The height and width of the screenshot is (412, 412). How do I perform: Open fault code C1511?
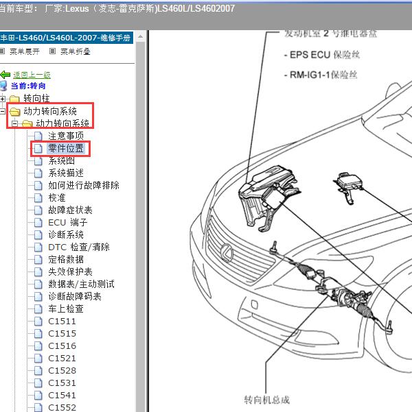62,321
